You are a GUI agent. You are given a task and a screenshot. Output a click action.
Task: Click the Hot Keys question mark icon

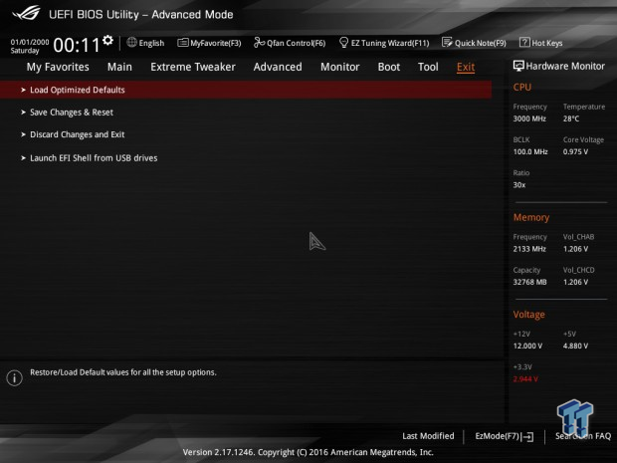click(x=524, y=42)
